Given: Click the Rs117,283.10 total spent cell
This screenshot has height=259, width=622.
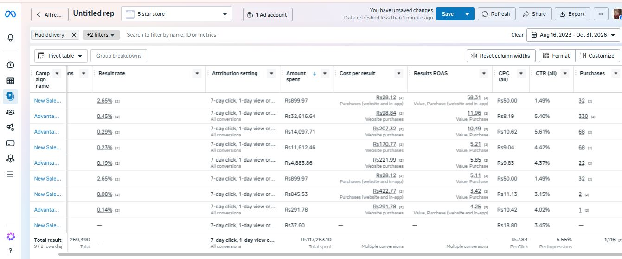Looking at the screenshot, I should [316, 240].
